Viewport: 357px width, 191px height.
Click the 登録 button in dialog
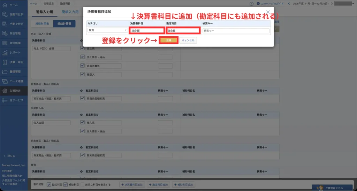pyautogui.click(x=169, y=40)
